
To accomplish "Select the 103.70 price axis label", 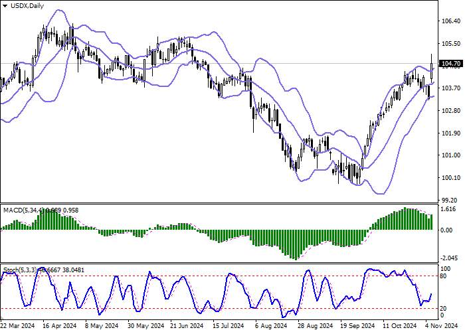I will pos(451,88).
